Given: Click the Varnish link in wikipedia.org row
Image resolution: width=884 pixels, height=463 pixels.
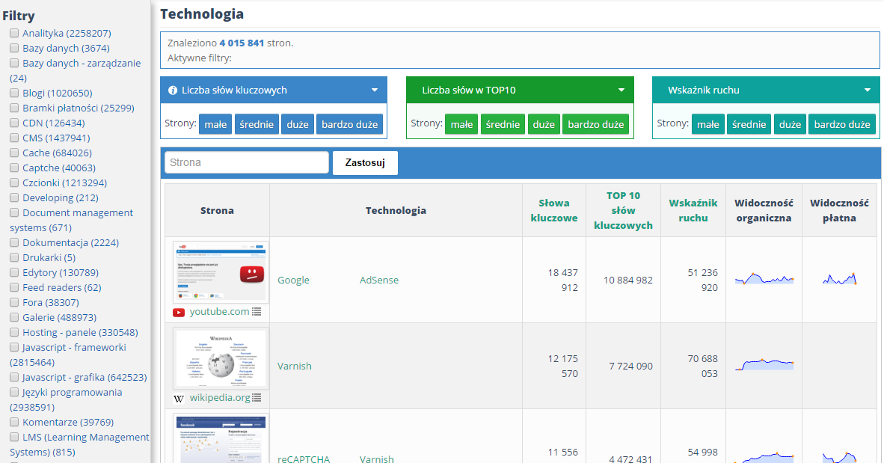Looking at the screenshot, I should point(294,366).
